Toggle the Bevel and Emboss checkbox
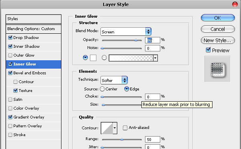 [x=10, y=73]
